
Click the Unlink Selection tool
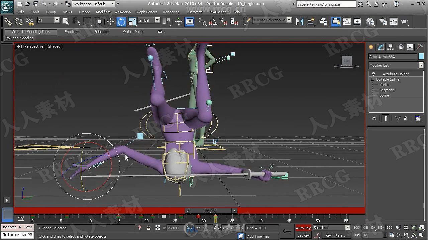19,22
